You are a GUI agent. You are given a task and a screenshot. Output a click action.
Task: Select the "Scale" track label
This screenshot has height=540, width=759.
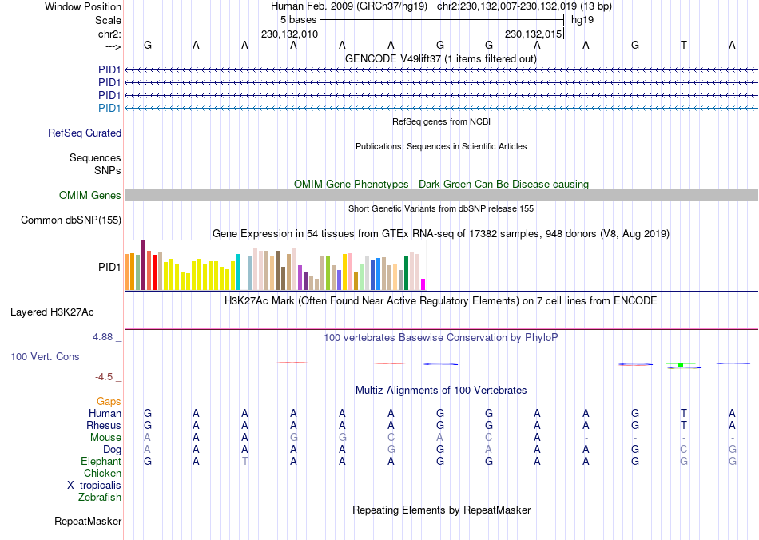point(108,20)
